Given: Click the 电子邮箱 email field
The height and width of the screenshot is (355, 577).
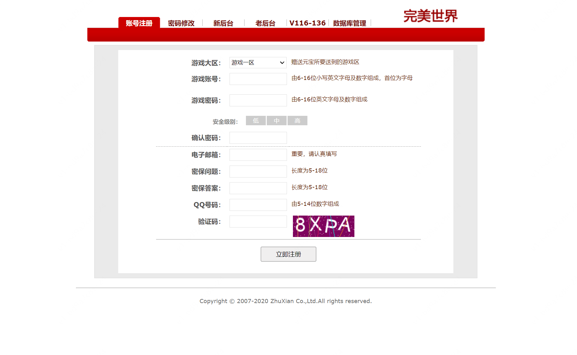Looking at the screenshot, I should pyautogui.click(x=258, y=155).
